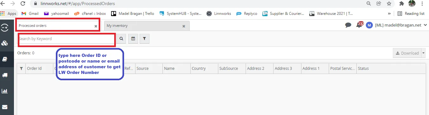Open the calendar date filter button

click(133, 39)
